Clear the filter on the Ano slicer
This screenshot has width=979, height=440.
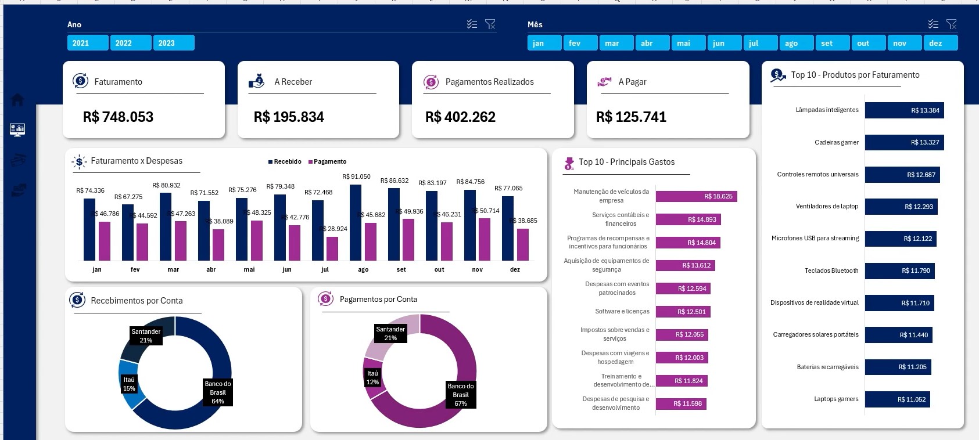click(490, 24)
